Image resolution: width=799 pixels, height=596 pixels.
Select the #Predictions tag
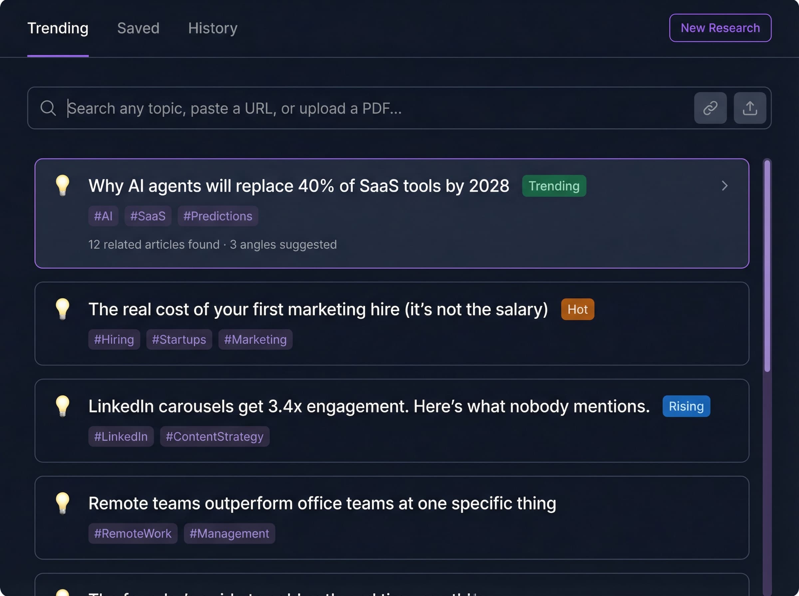coord(217,216)
